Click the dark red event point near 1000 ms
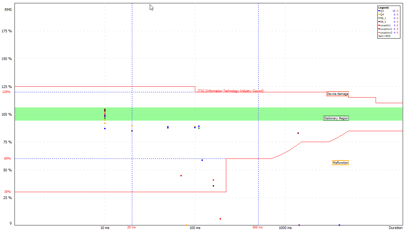405x232 pixels. point(298,133)
